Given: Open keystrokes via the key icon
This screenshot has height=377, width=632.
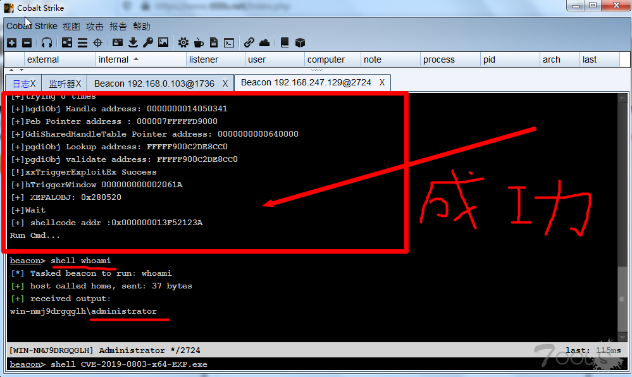Looking at the screenshot, I should click(x=148, y=42).
